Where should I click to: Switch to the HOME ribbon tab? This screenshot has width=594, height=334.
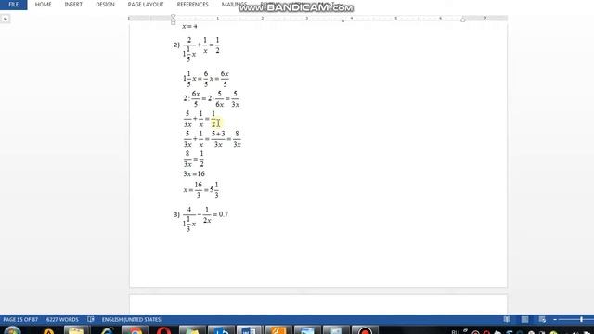click(44, 5)
